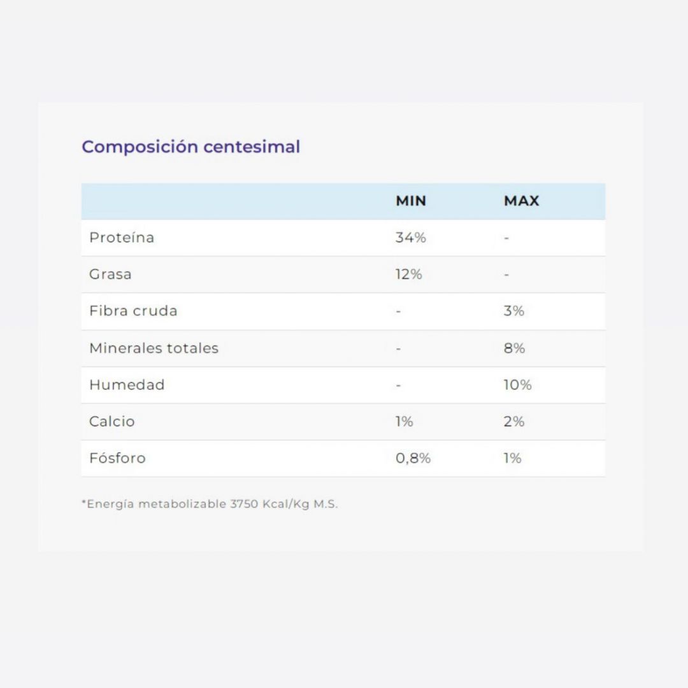
Task: Click the Minerales totales row label
Action: 154,348
